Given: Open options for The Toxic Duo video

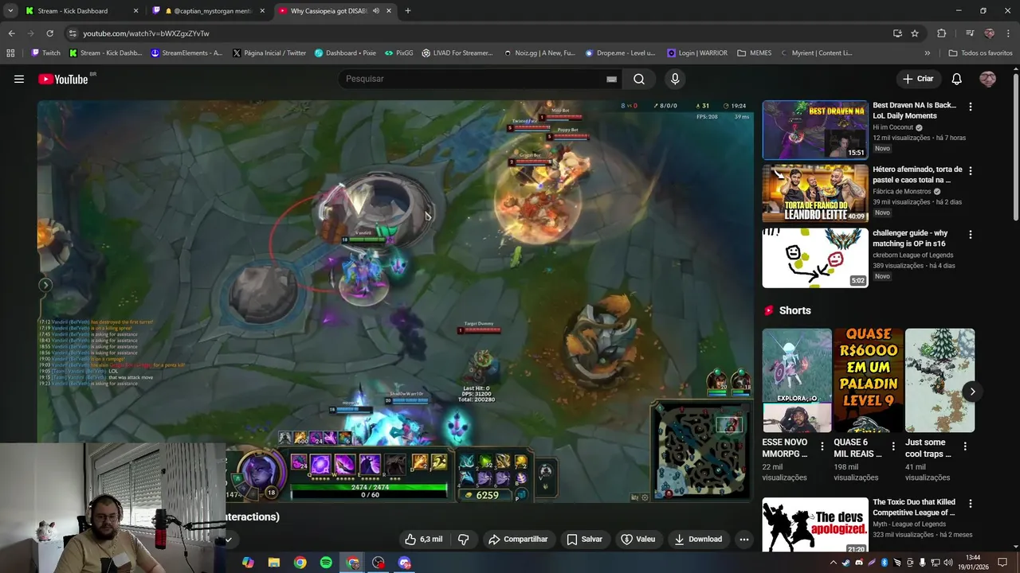Looking at the screenshot, I should 970,504.
